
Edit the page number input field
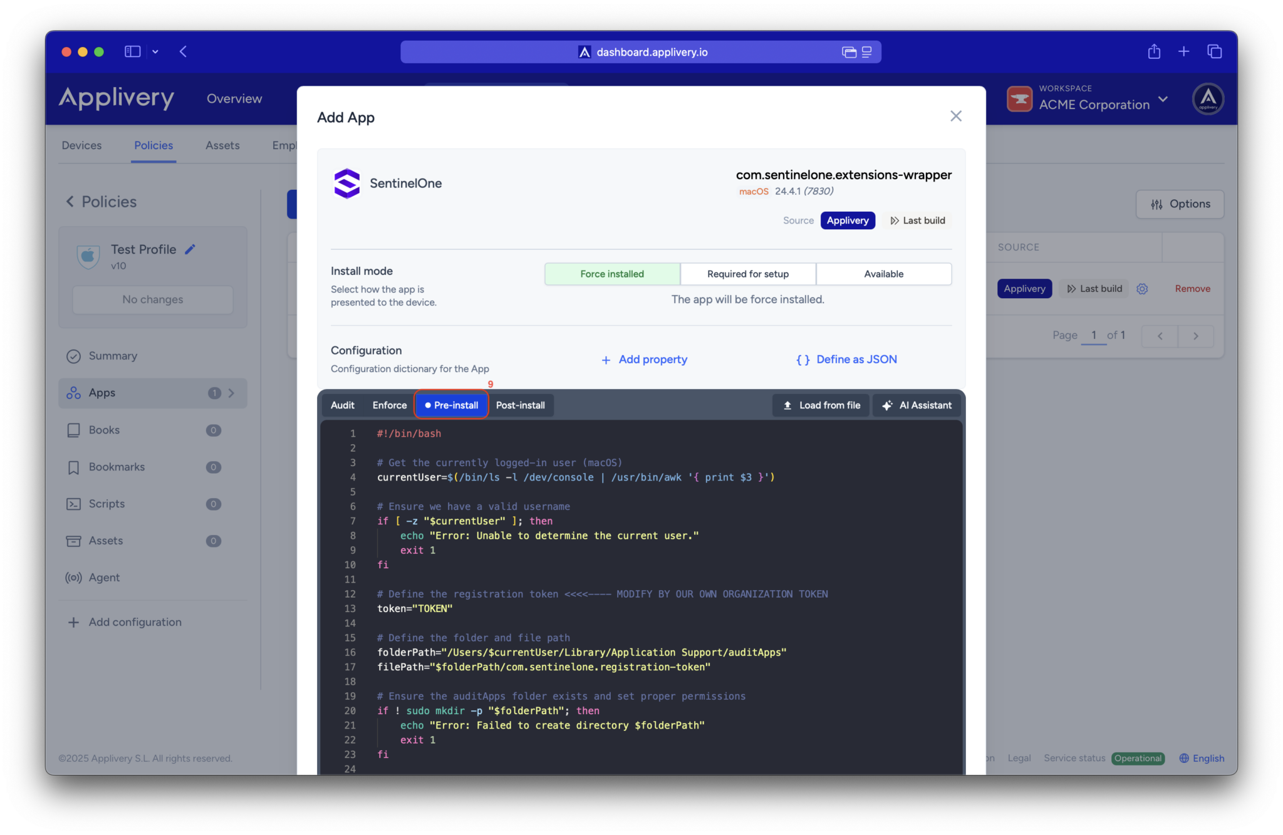point(1093,335)
